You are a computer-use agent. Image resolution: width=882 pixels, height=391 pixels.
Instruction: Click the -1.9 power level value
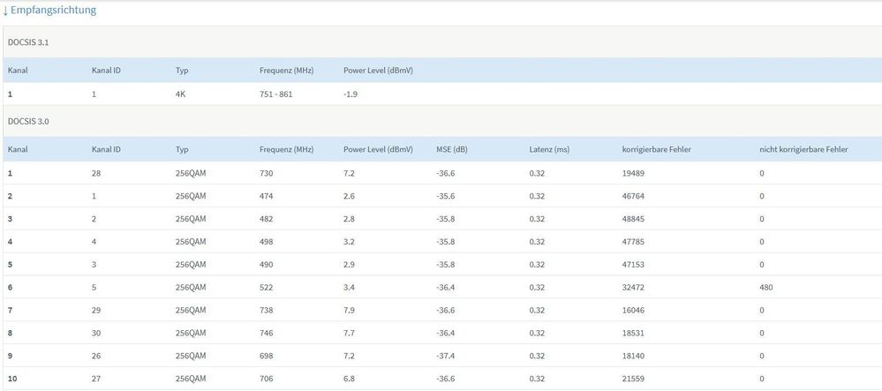tap(351, 94)
